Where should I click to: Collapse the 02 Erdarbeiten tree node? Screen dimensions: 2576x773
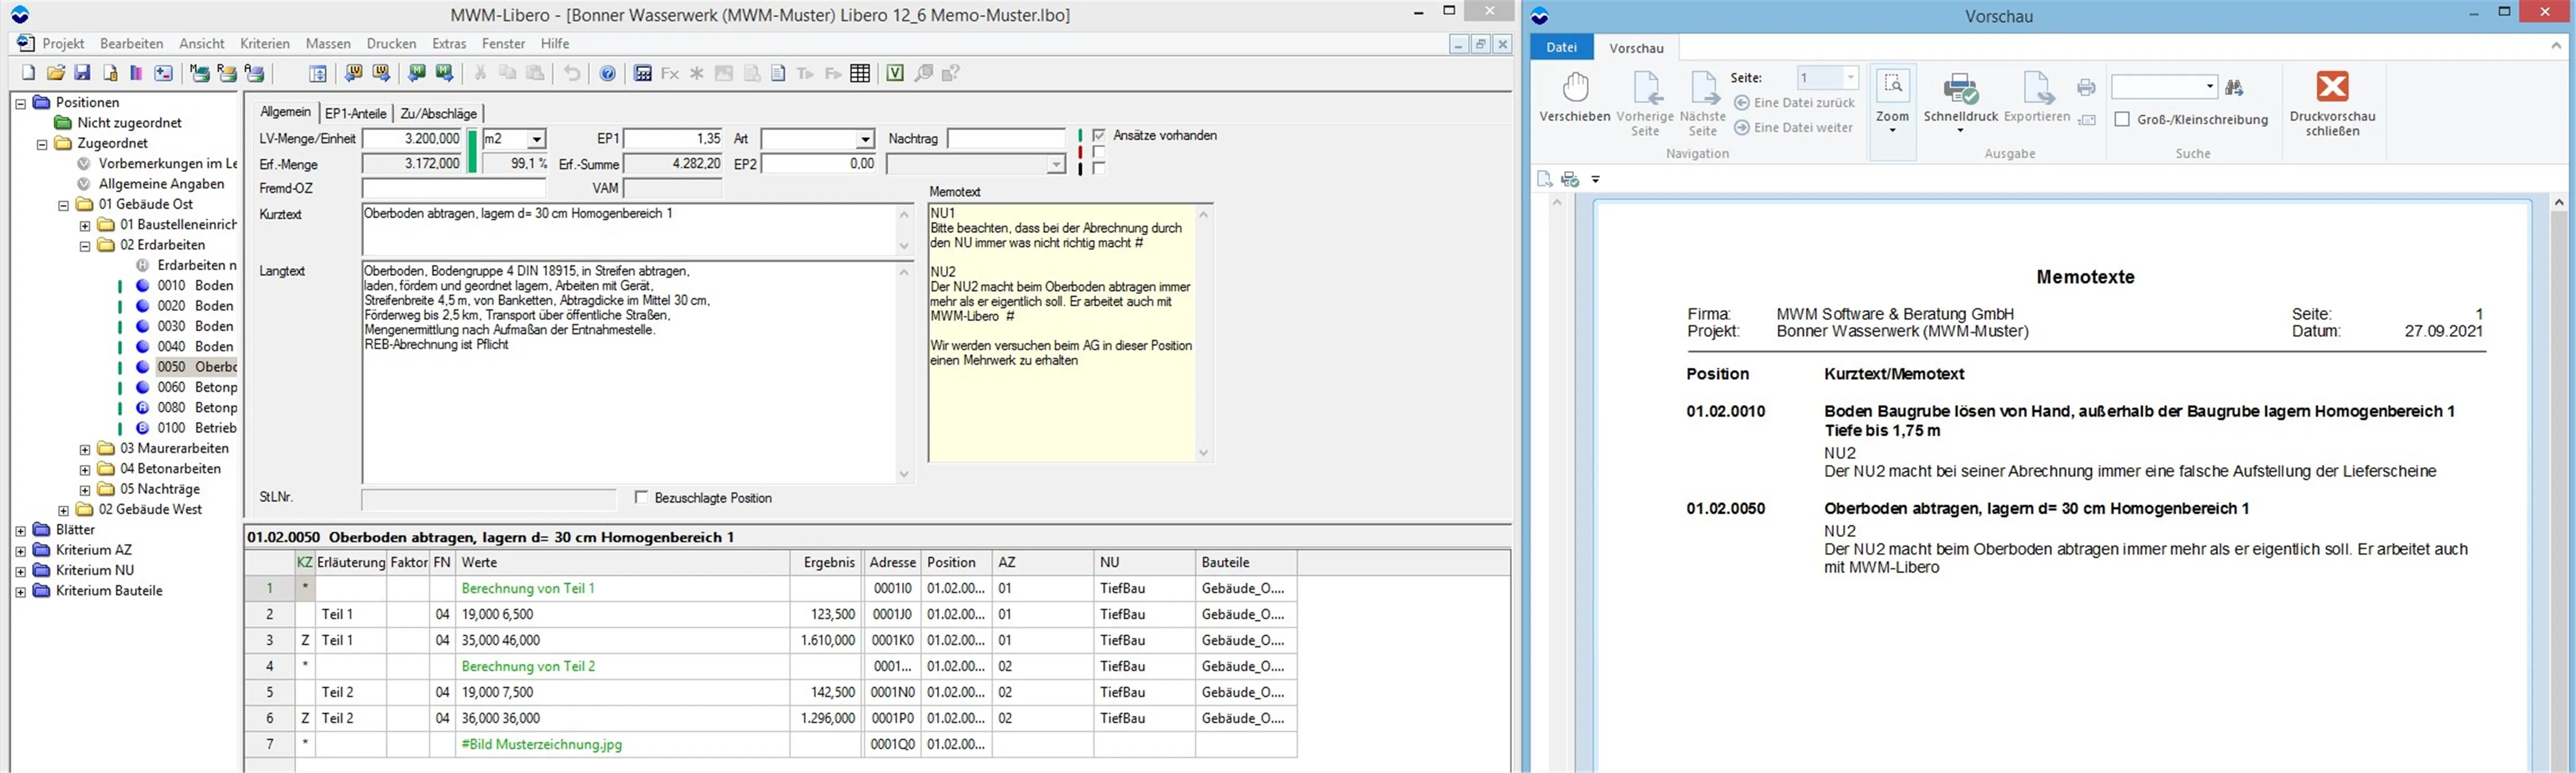(85, 245)
